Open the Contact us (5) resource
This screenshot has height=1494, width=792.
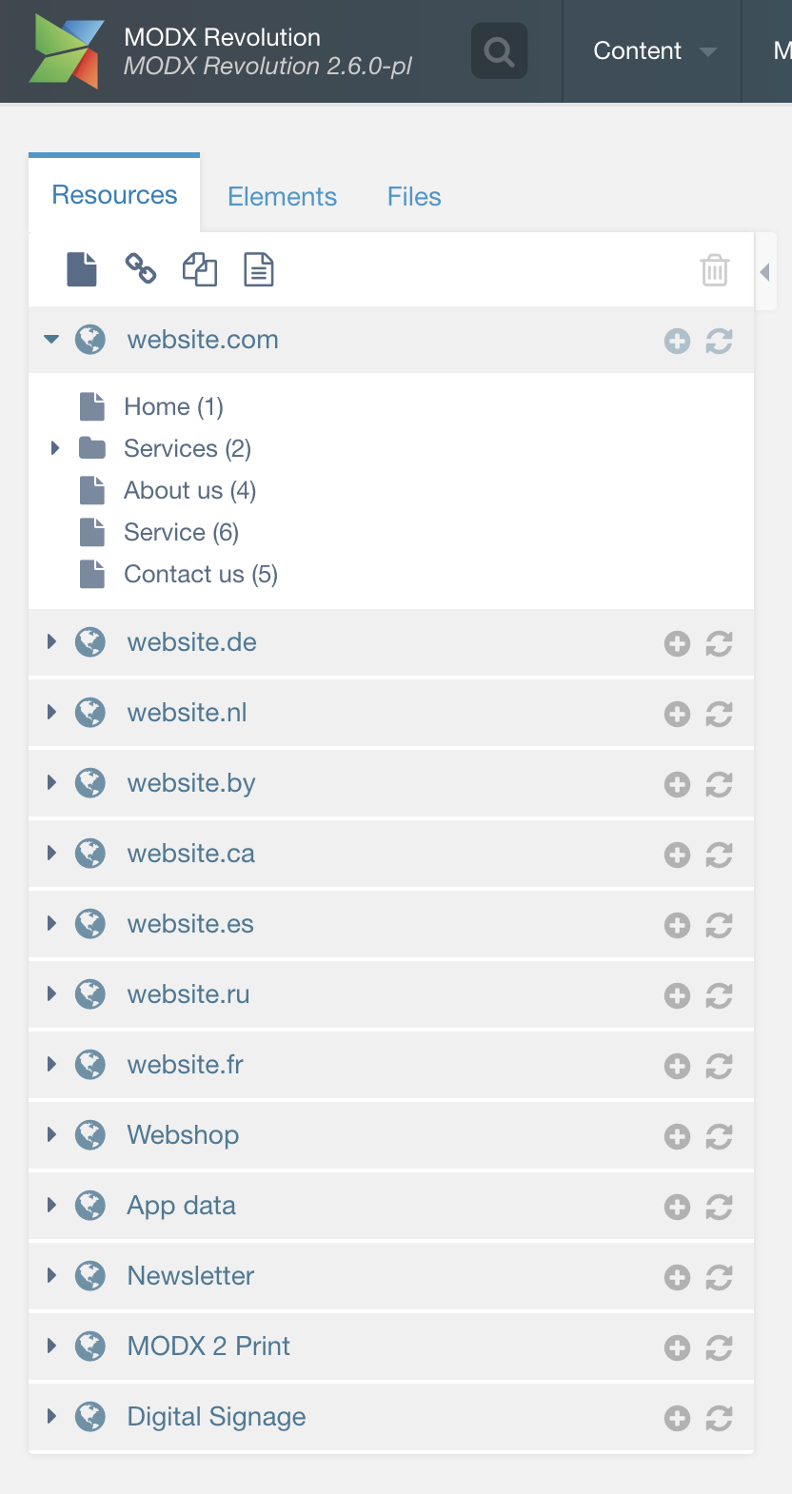click(x=201, y=574)
